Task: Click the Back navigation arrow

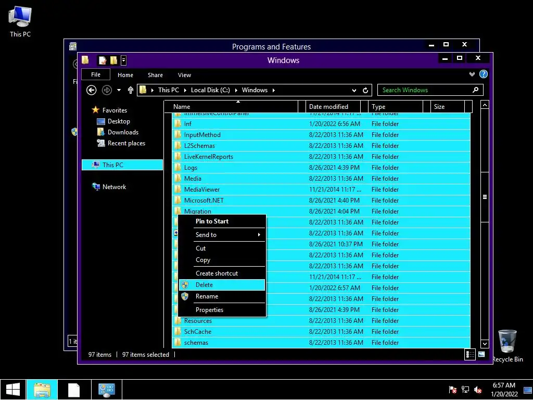Action: point(91,90)
